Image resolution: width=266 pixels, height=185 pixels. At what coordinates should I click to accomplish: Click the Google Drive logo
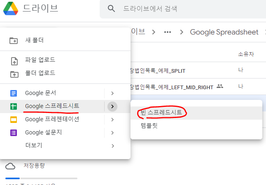(11, 9)
